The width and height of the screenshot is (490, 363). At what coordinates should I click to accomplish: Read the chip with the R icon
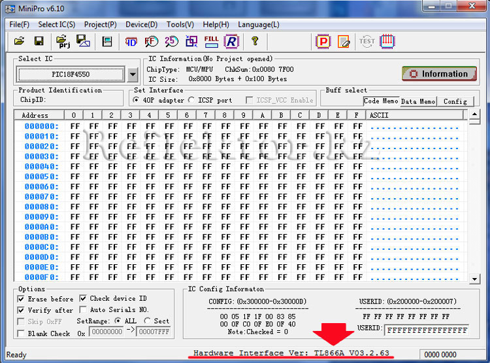pos(231,41)
